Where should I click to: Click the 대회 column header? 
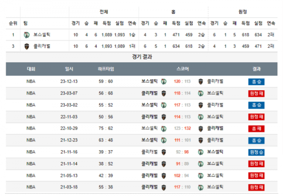[x=31, y=69]
